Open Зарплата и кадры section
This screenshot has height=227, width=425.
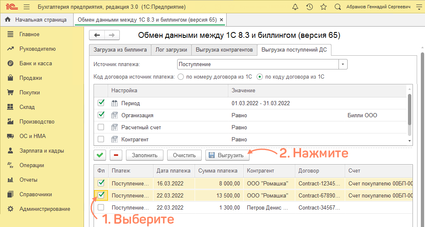(x=42, y=151)
